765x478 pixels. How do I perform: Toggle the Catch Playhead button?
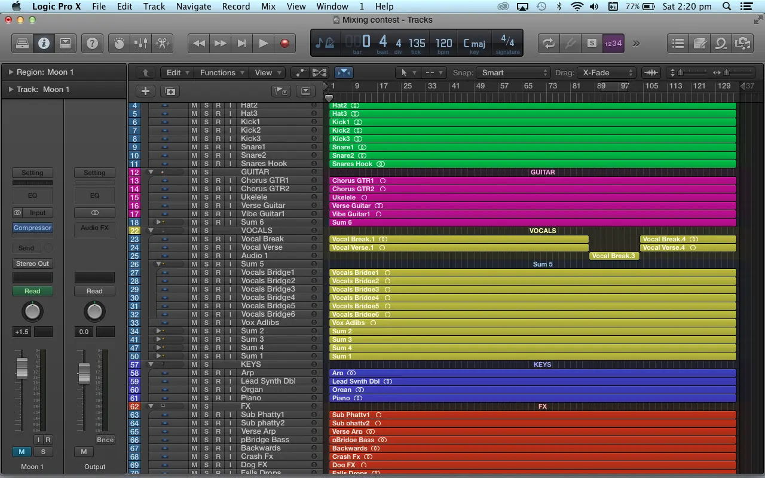point(344,72)
